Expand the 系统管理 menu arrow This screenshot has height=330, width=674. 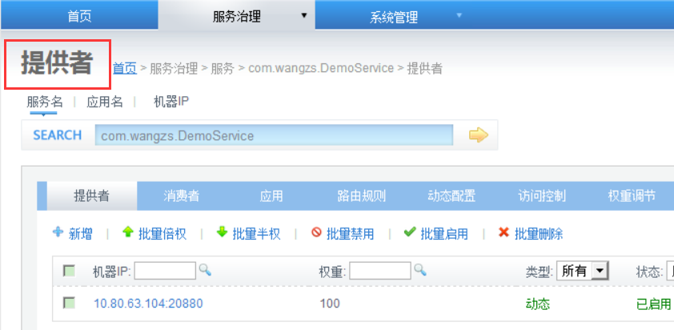(459, 15)
